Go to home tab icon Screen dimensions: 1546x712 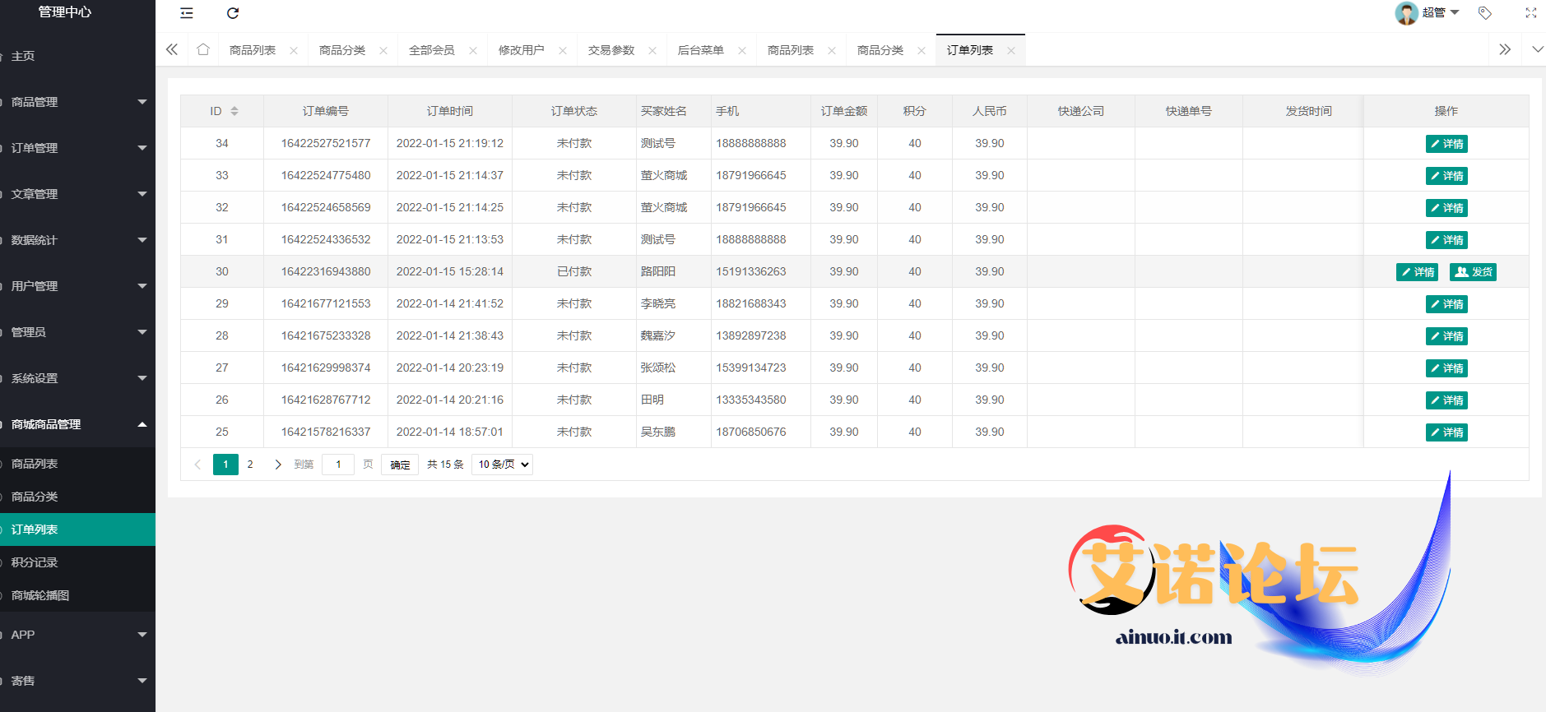click(x=203, y=49)
